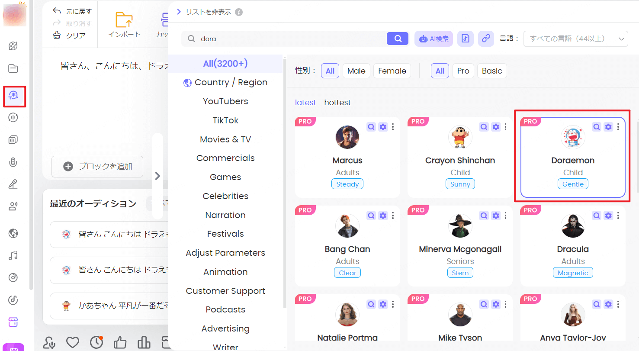Click the purple search magnifier button
The width and height of the screenshot is (639, 351).
click(x=398, y=39)
